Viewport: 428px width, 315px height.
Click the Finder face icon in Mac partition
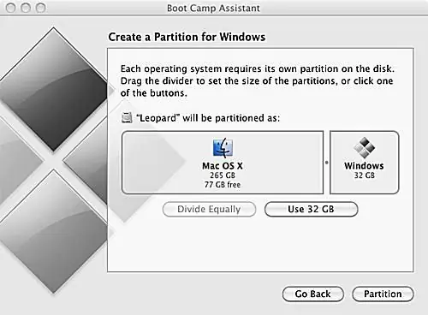[223, 148]
